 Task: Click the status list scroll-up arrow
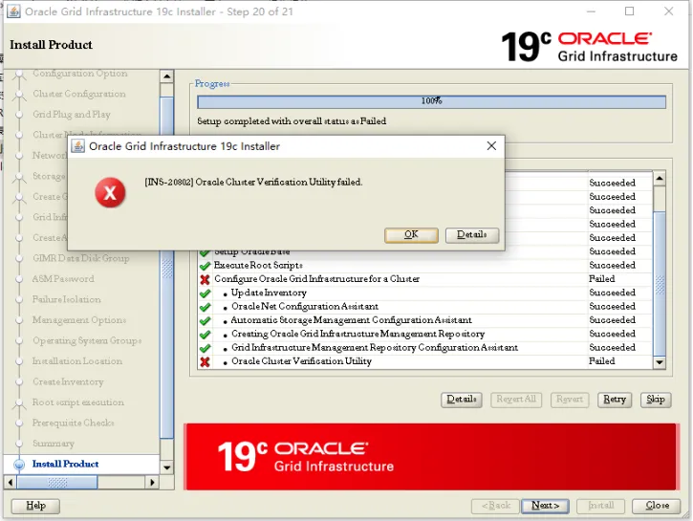coord(660,179)
